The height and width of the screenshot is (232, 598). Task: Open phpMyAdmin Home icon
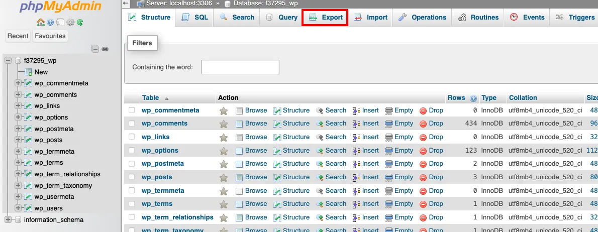click(41, 23)
